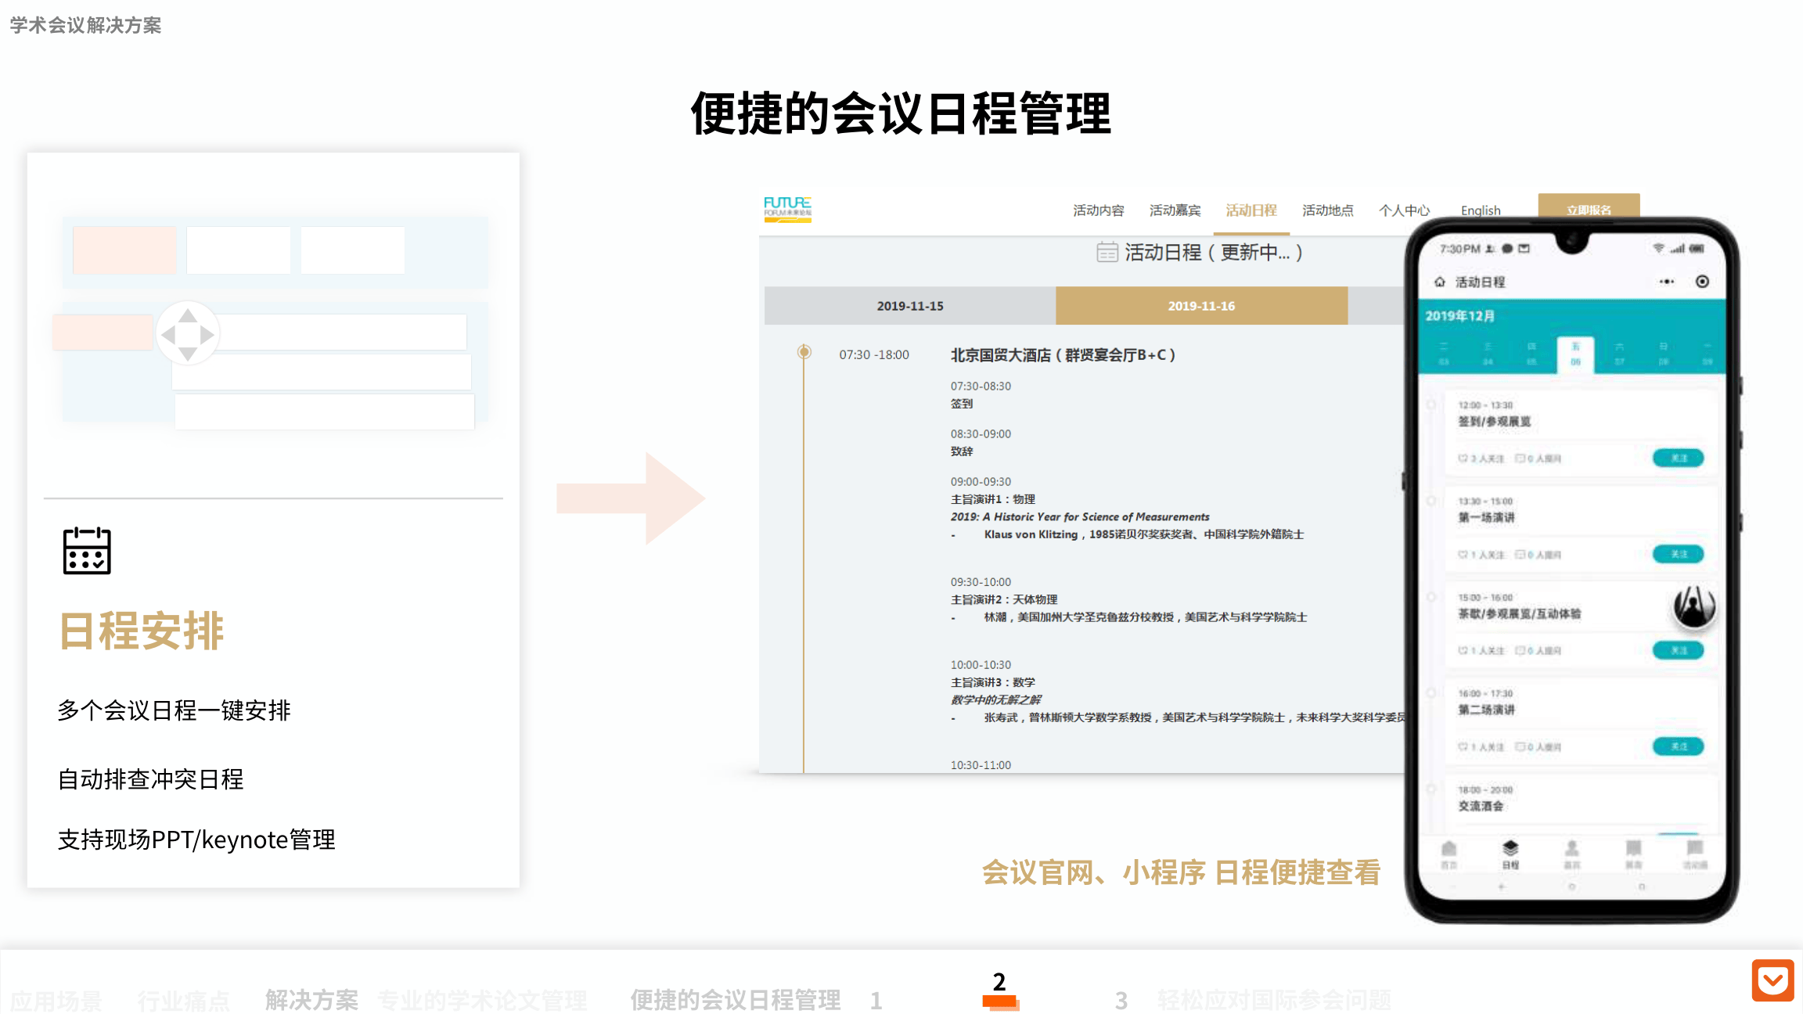Select day 06 in the phone calendar strip

(x=1575, y=354)
